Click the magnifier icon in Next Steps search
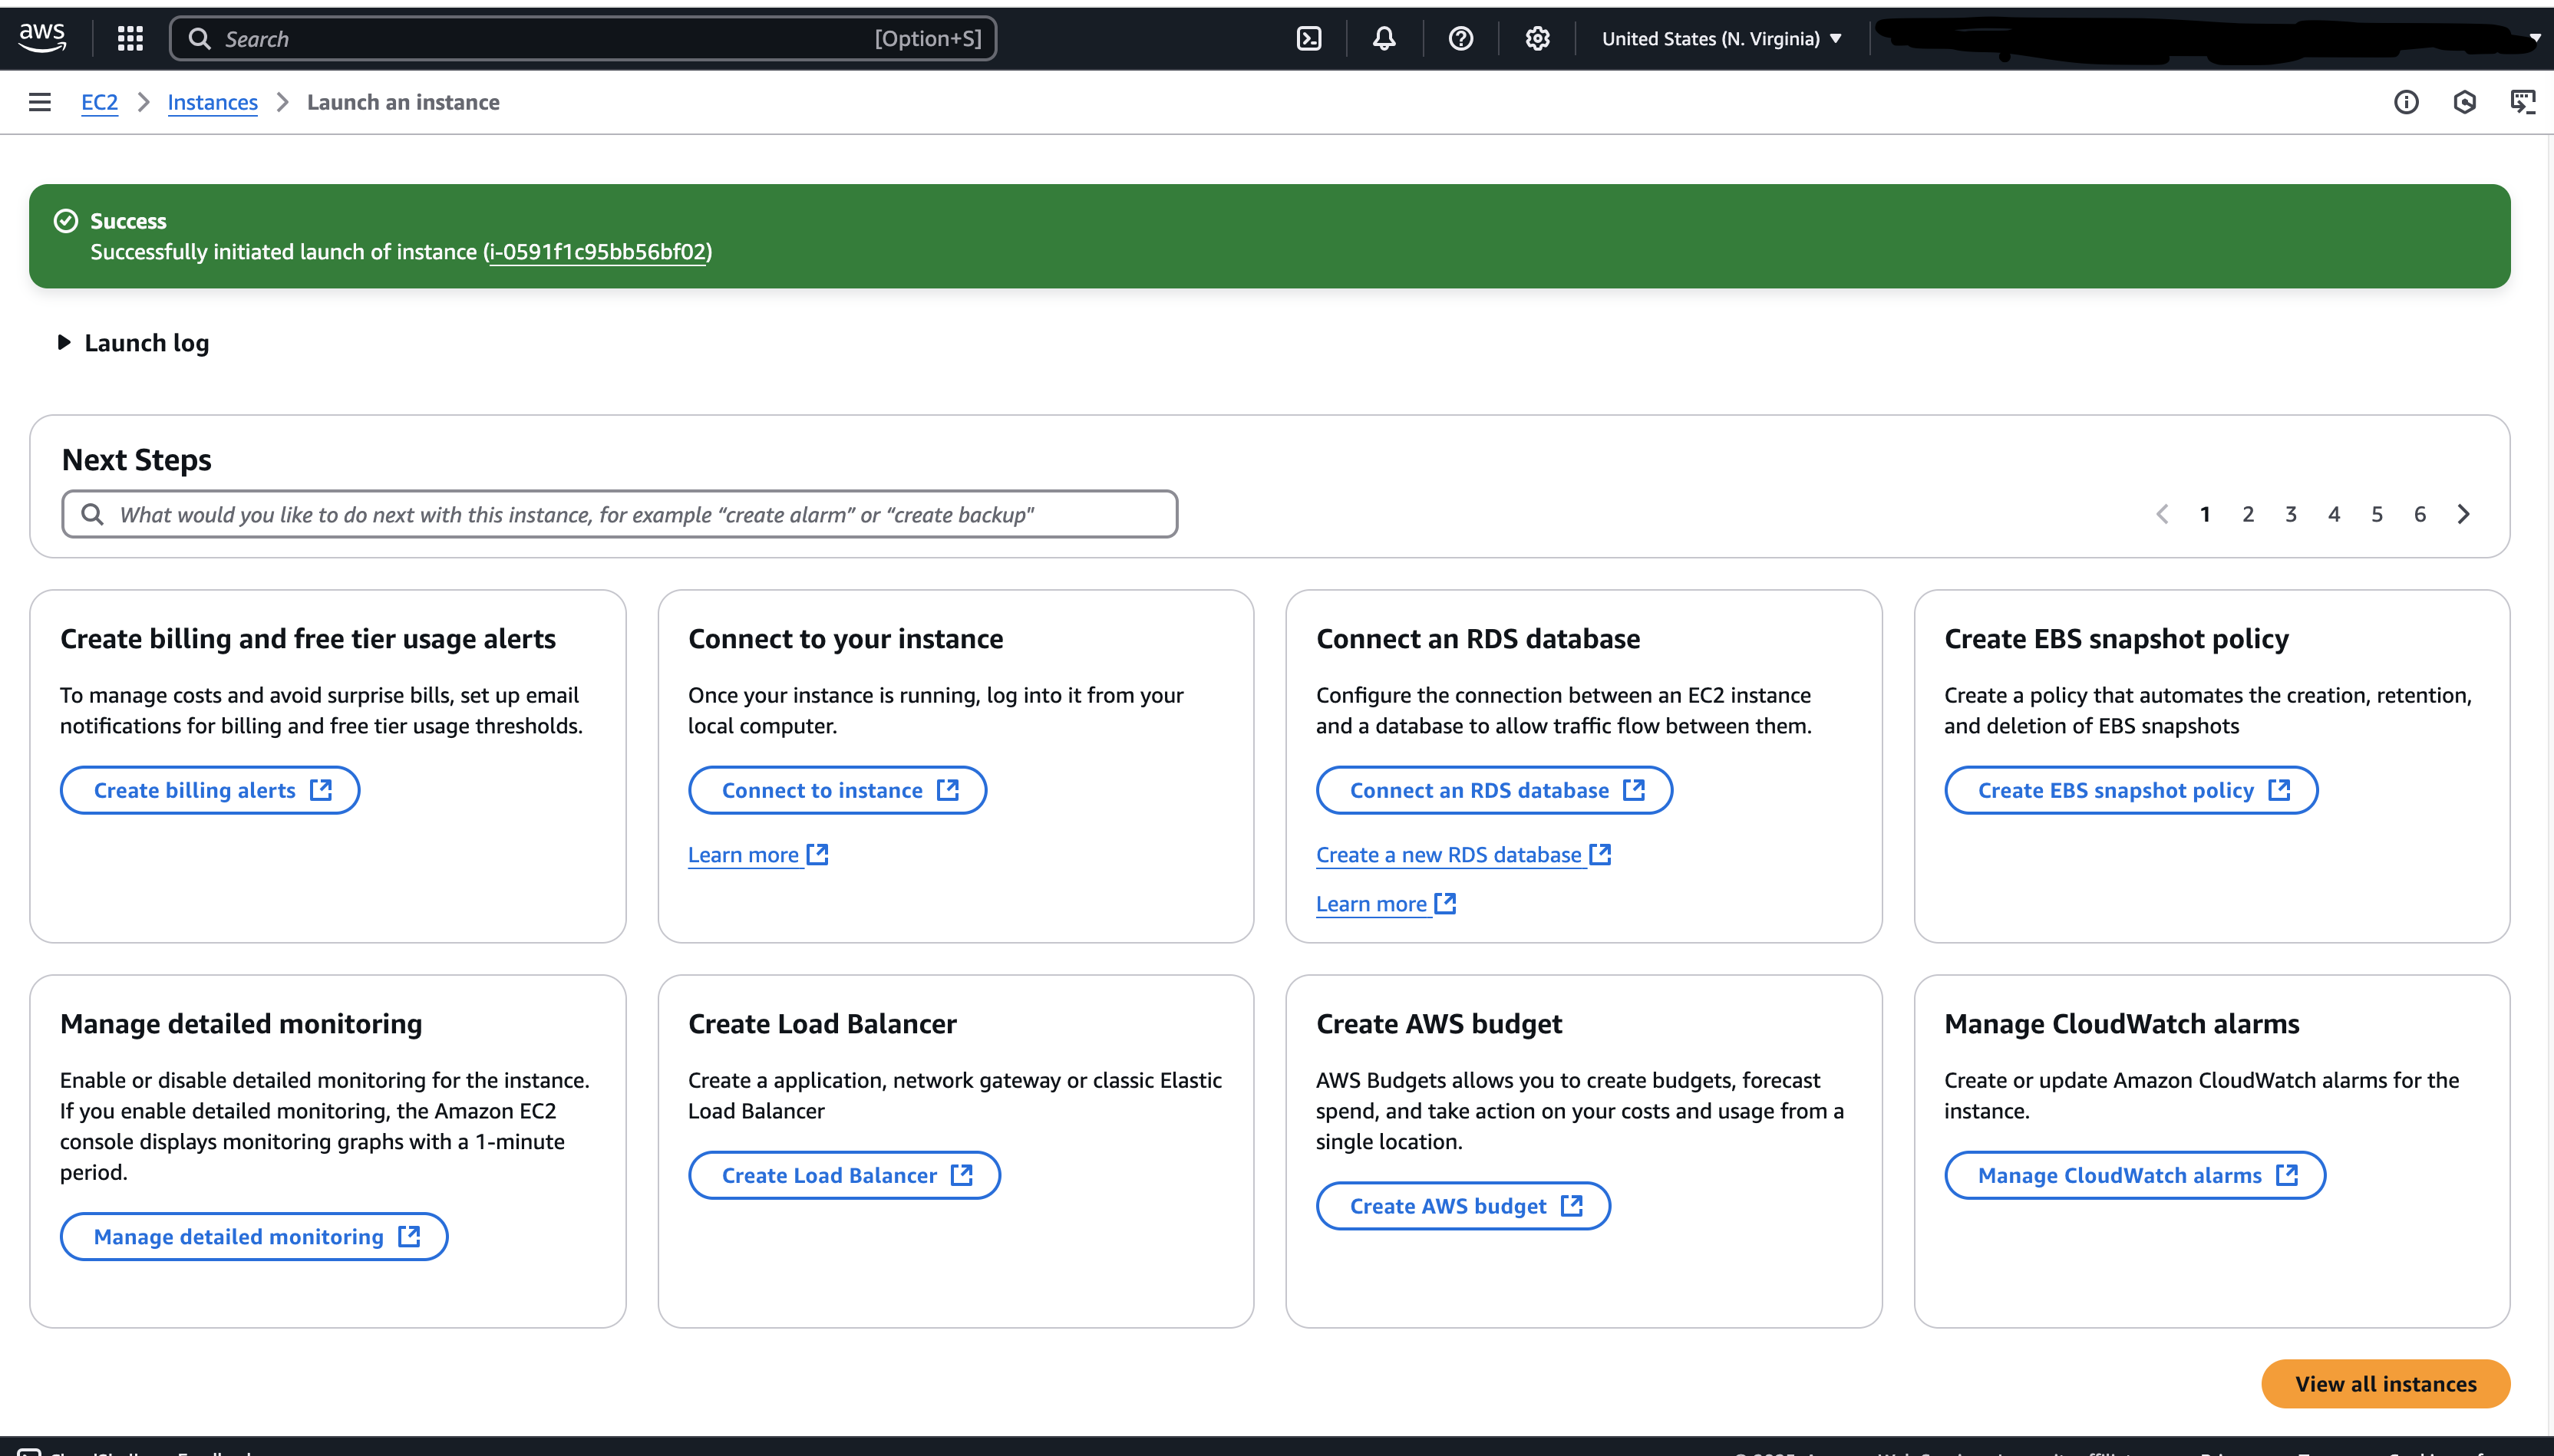Screen dimensions: 2554x1456 92,514
